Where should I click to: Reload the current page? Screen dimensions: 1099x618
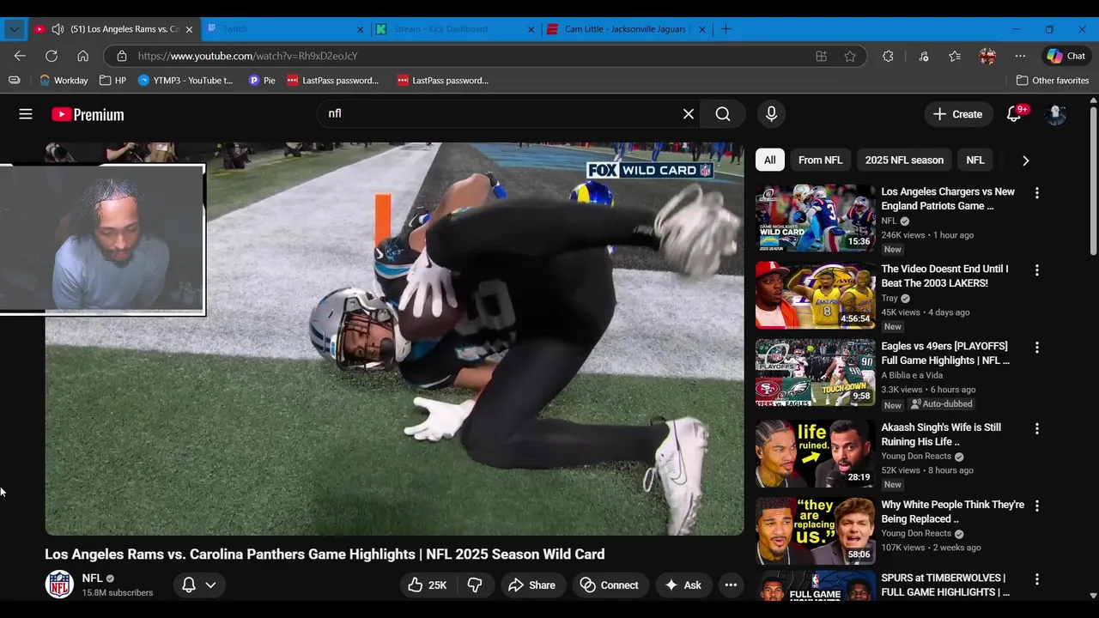pos(52,56)
